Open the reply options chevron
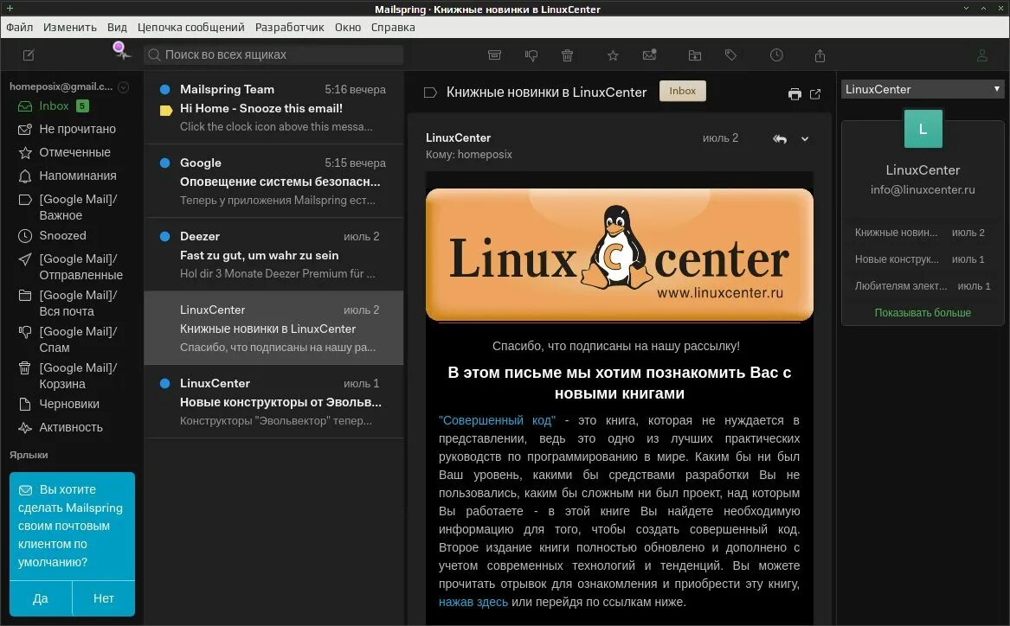The width and height of the screenshot is (1010, 626). pyautogui.click(x=805, y=139)
